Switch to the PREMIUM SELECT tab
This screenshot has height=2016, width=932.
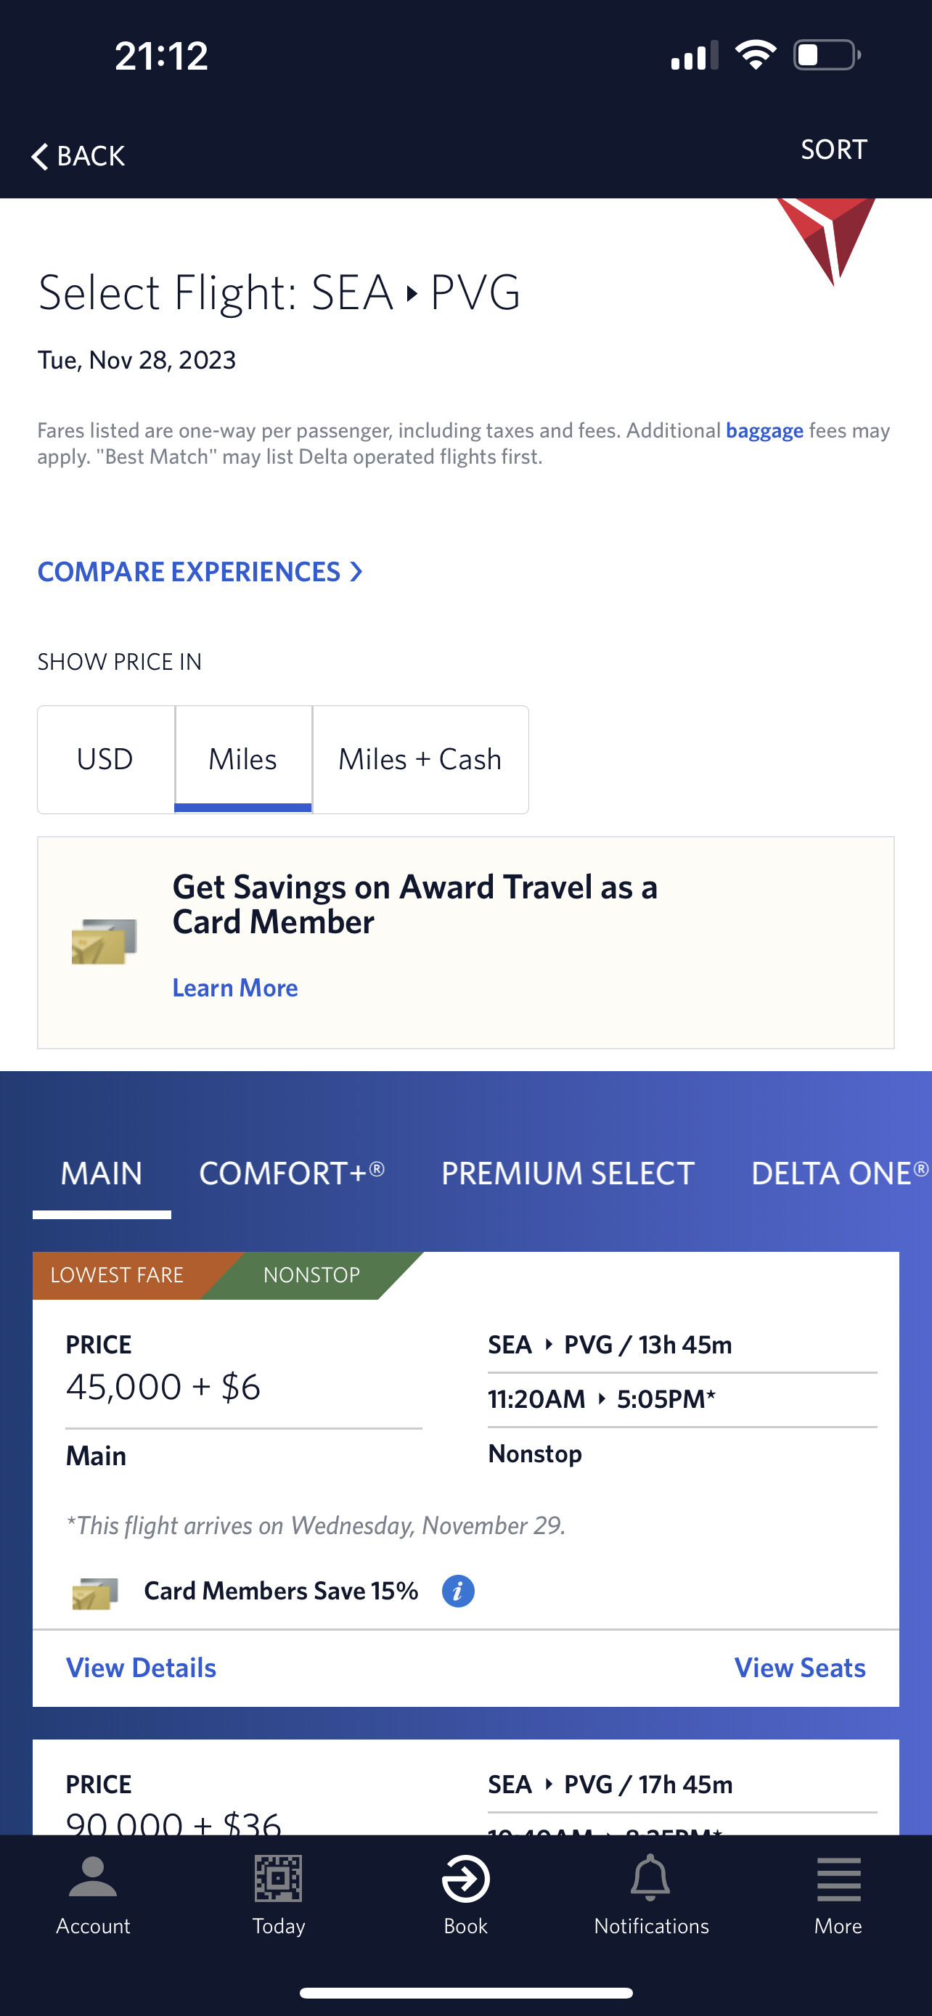click(x=568, y=1173)
